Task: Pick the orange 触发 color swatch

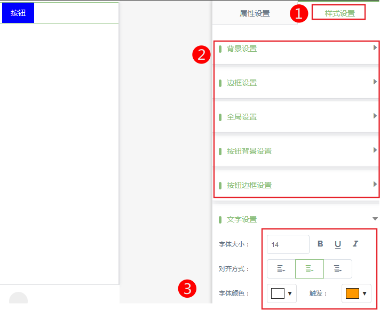Action: coord(352,293)
